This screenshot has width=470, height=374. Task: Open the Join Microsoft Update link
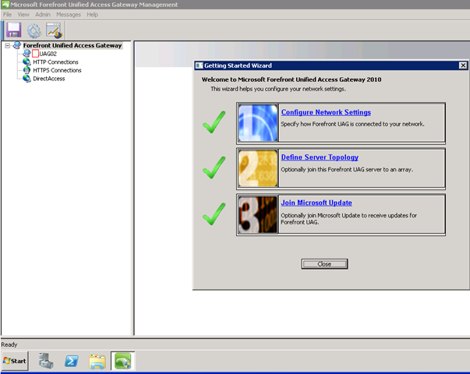click(316, 203)
